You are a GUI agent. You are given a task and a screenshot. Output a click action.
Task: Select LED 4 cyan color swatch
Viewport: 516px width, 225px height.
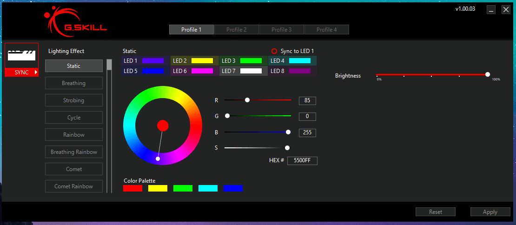click(x=300, y=61)
